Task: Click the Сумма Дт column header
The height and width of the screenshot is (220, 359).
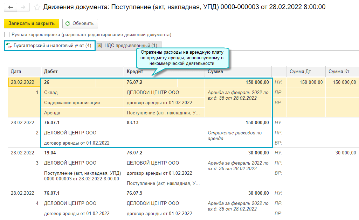Action: pyautogui.click(x=306, y=71)
